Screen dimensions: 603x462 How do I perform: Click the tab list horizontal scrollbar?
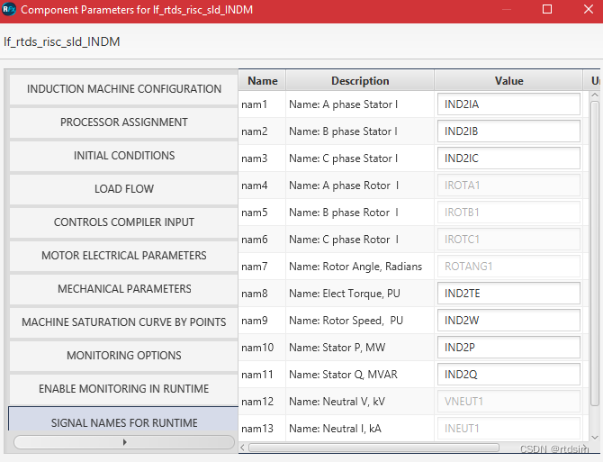124,442
